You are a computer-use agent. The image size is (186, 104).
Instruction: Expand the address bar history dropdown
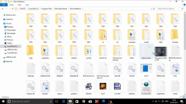151,9
